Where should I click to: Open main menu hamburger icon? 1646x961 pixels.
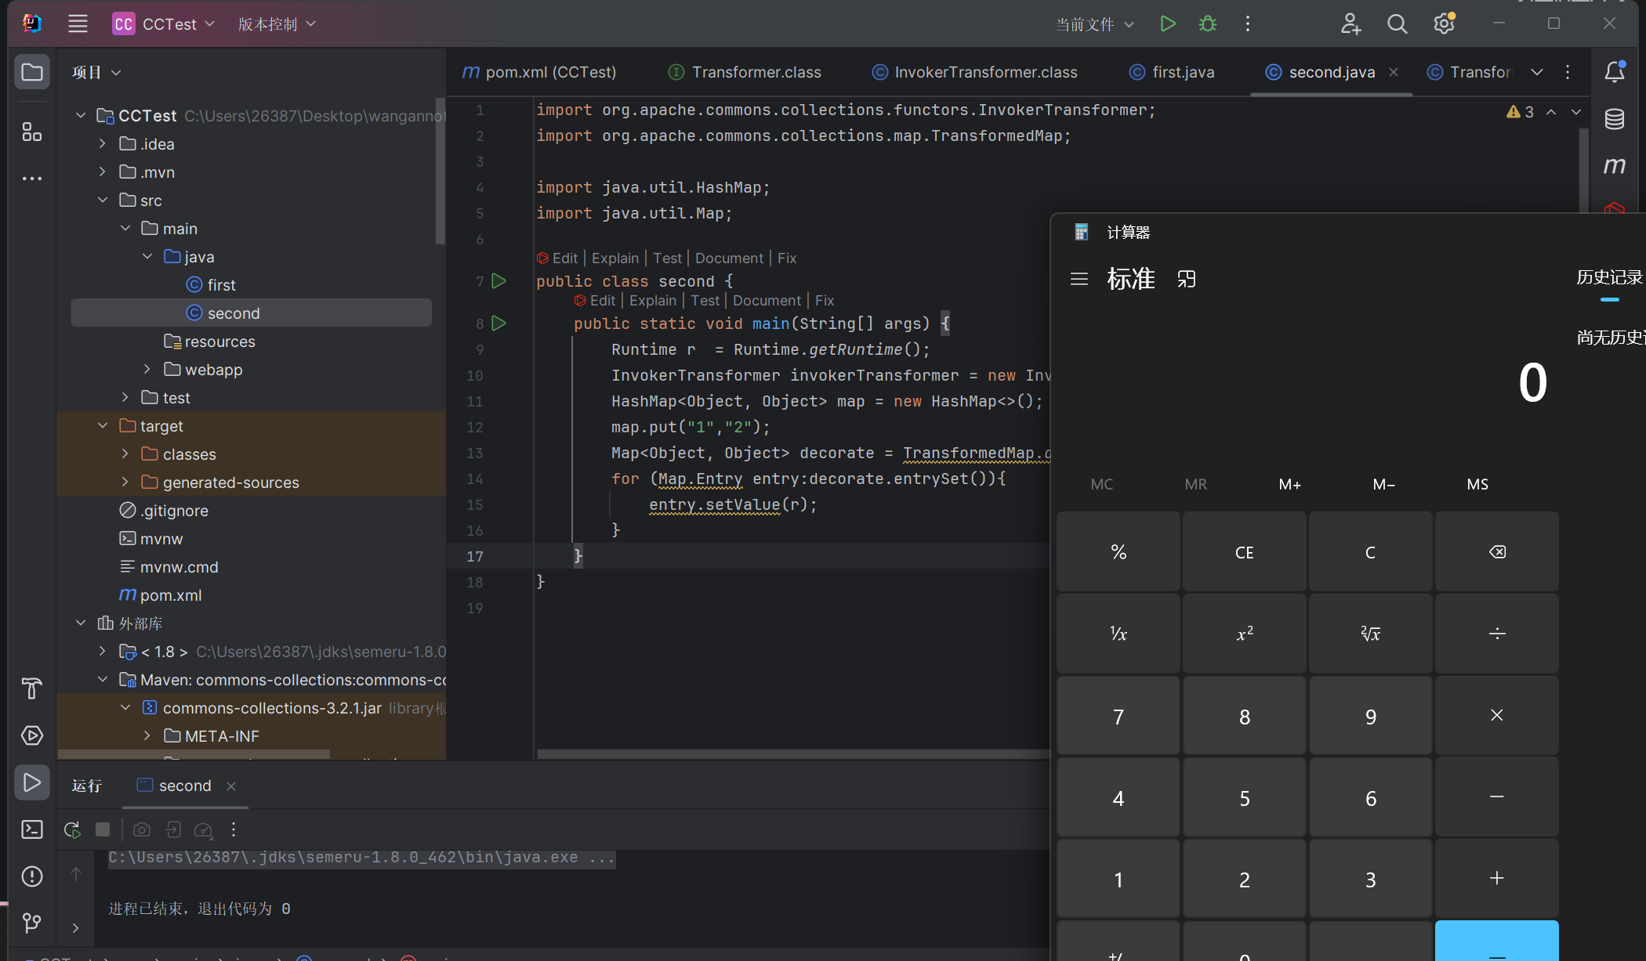coord(78,24)
